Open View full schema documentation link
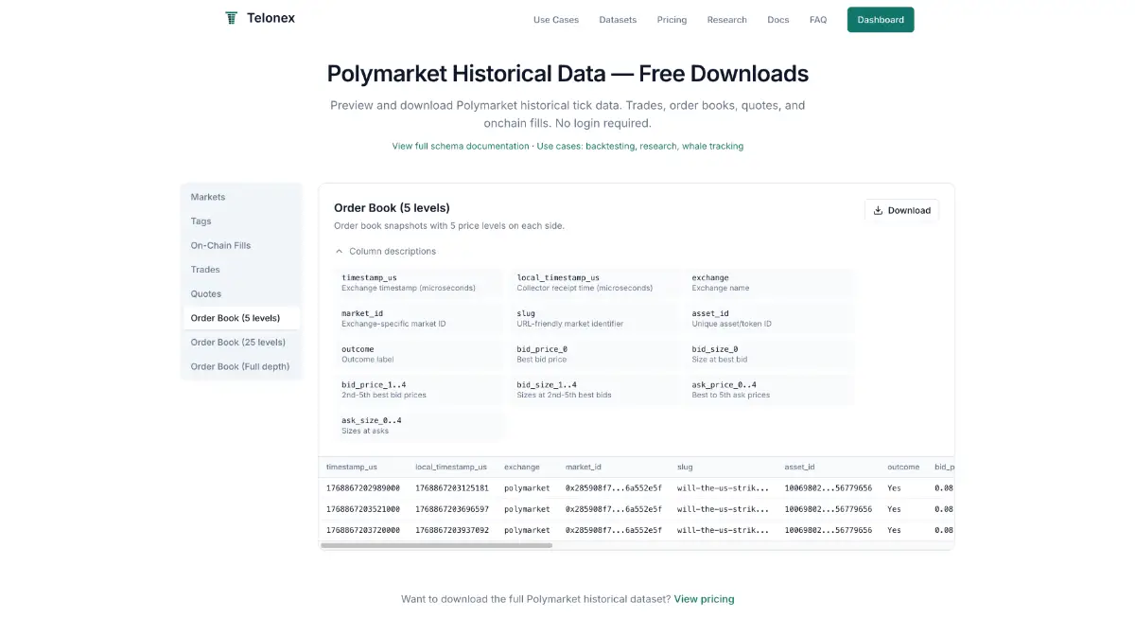This screenshot has height=636, width=1135. (x=461, y=146)
